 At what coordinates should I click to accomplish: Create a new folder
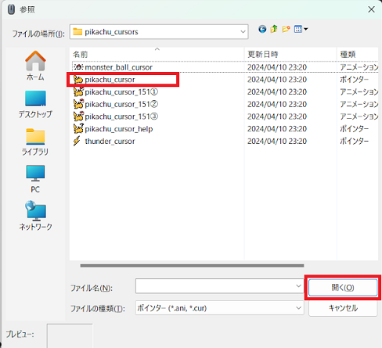coord(286,29)
